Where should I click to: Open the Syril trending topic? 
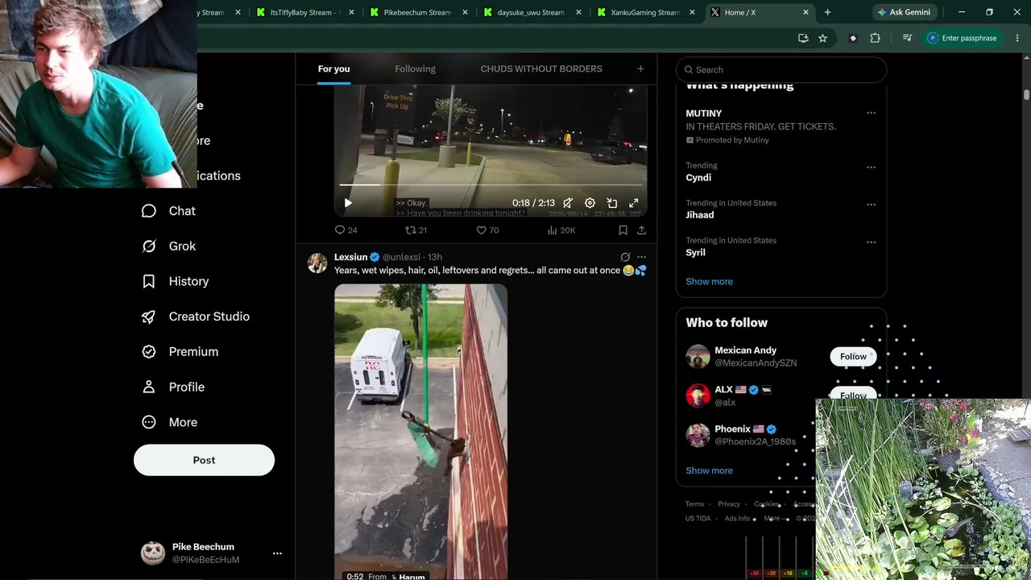coord(695,252)
